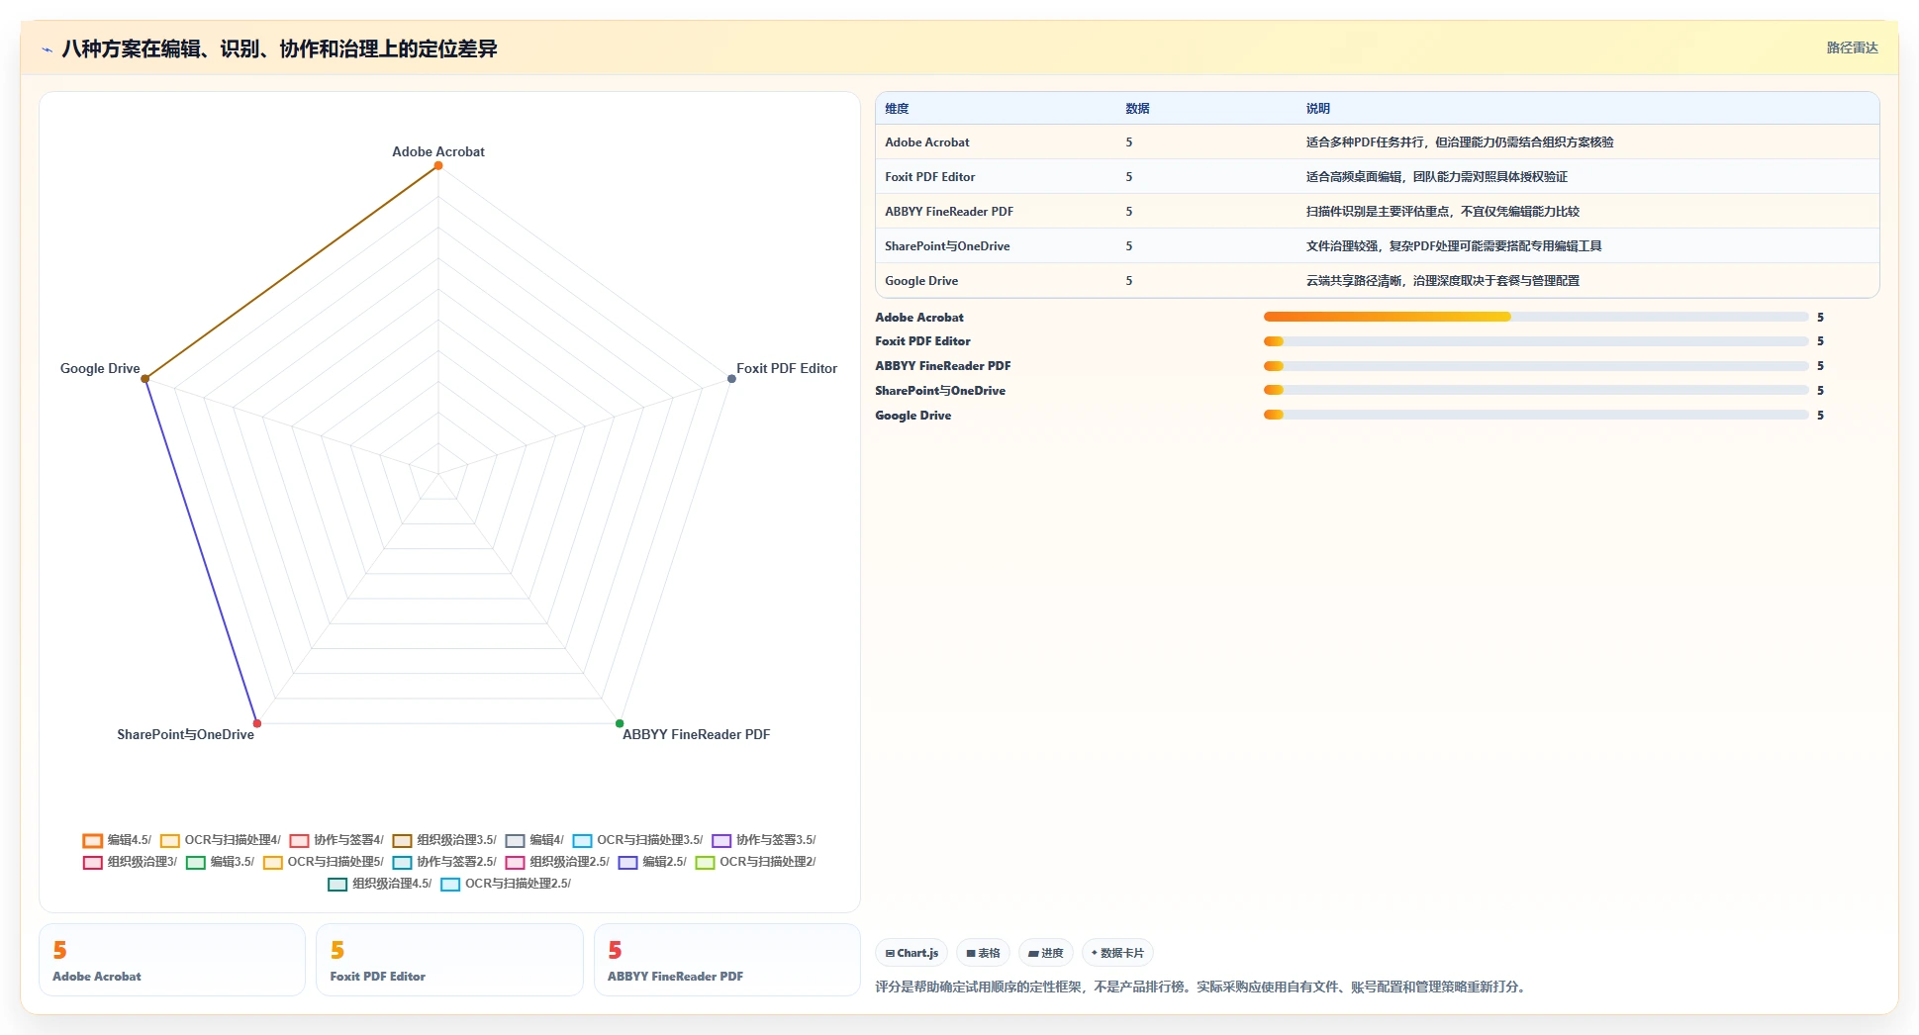Open the Adobe Acrobat stat card
The width and height of the screenshot is (1919, 1035).
pos(172,960)
